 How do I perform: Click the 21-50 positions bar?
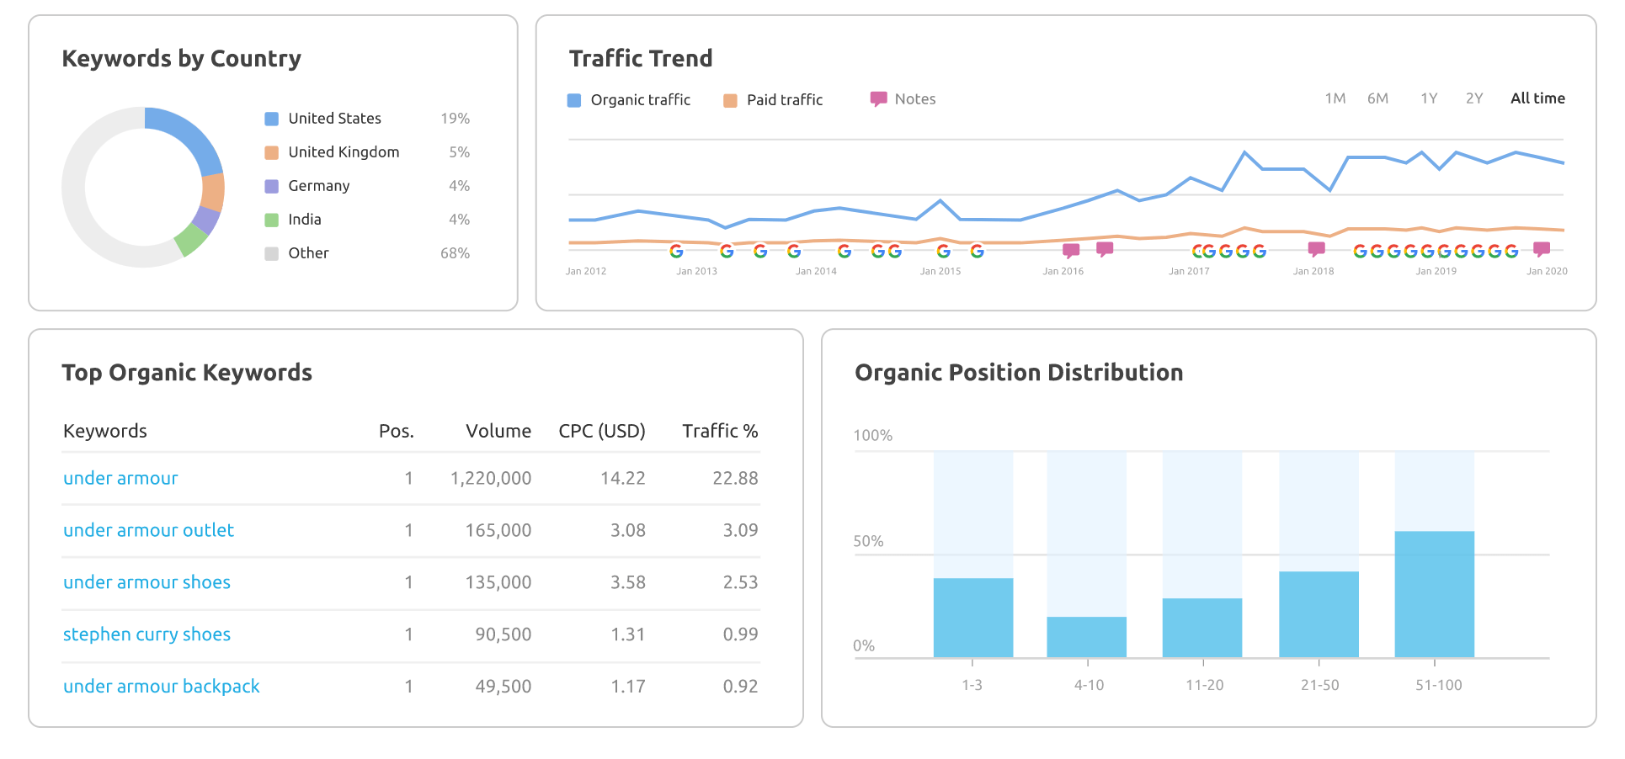[x=1319, y=614]
